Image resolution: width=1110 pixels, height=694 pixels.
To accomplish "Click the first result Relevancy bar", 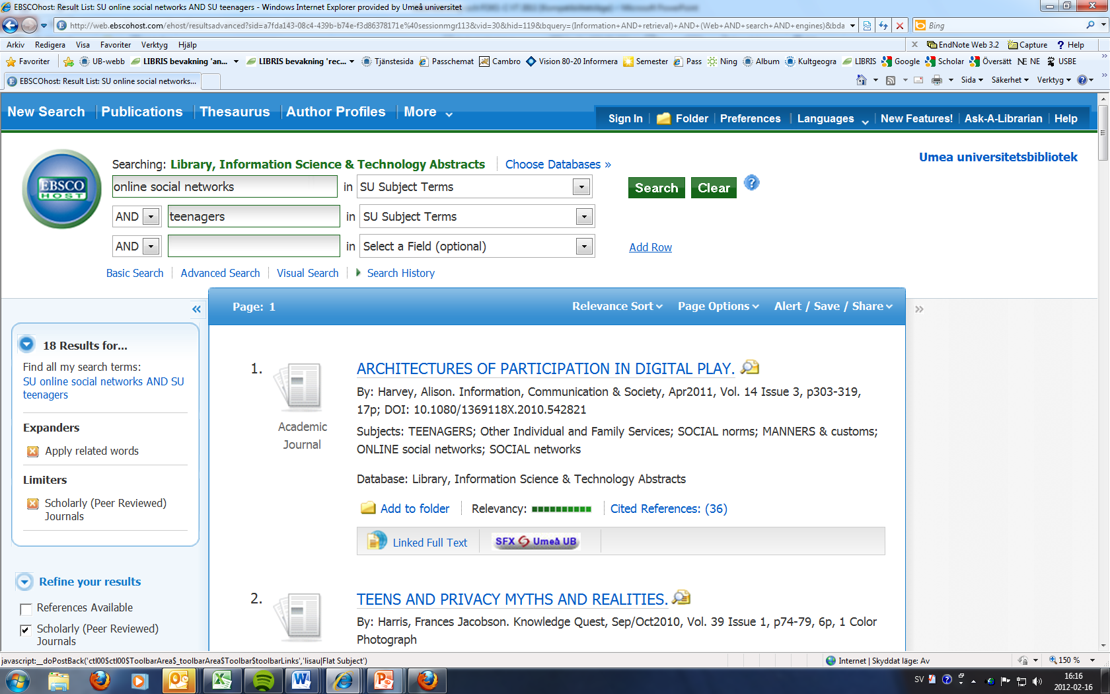I will click(562, 509).
